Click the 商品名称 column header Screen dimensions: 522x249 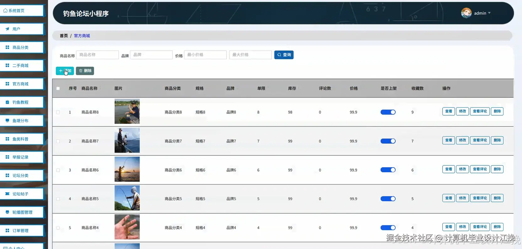(x=89, y=88)
